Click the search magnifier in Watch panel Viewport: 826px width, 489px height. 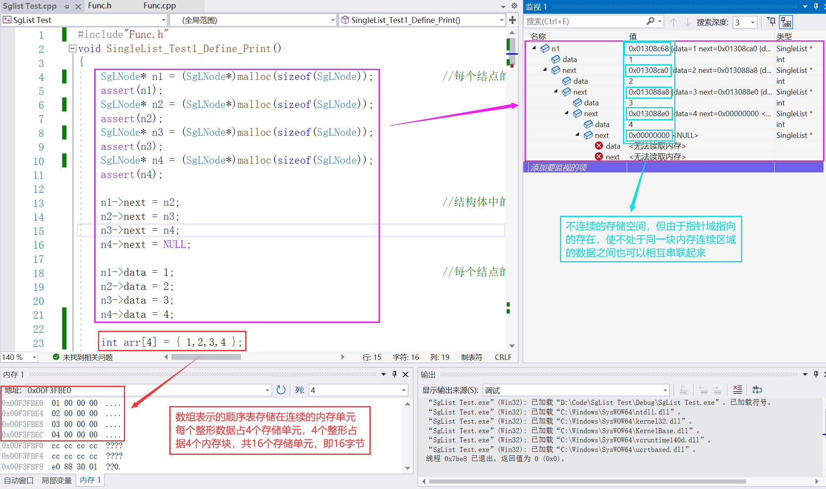650,21
